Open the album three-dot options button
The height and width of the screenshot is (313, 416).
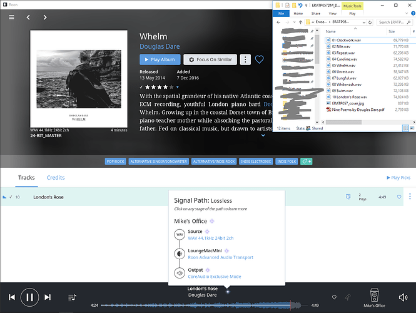click(x=245, y=59)
